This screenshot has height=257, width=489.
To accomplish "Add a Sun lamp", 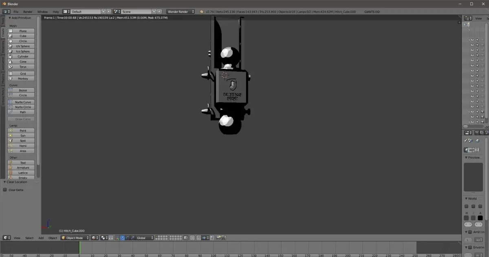I will (x=22, y=136).
